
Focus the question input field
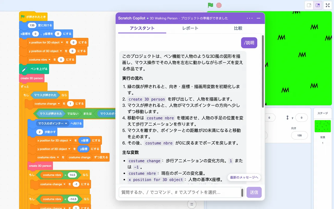click(180, 192)
